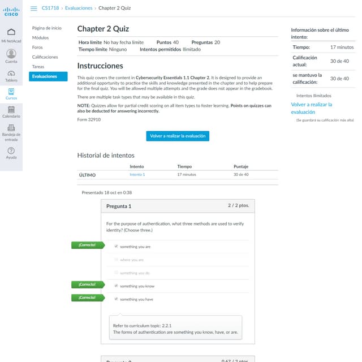This screenshot has width=362, height=362.
Task: Click the Cisco logo icon
Action: 11,11
